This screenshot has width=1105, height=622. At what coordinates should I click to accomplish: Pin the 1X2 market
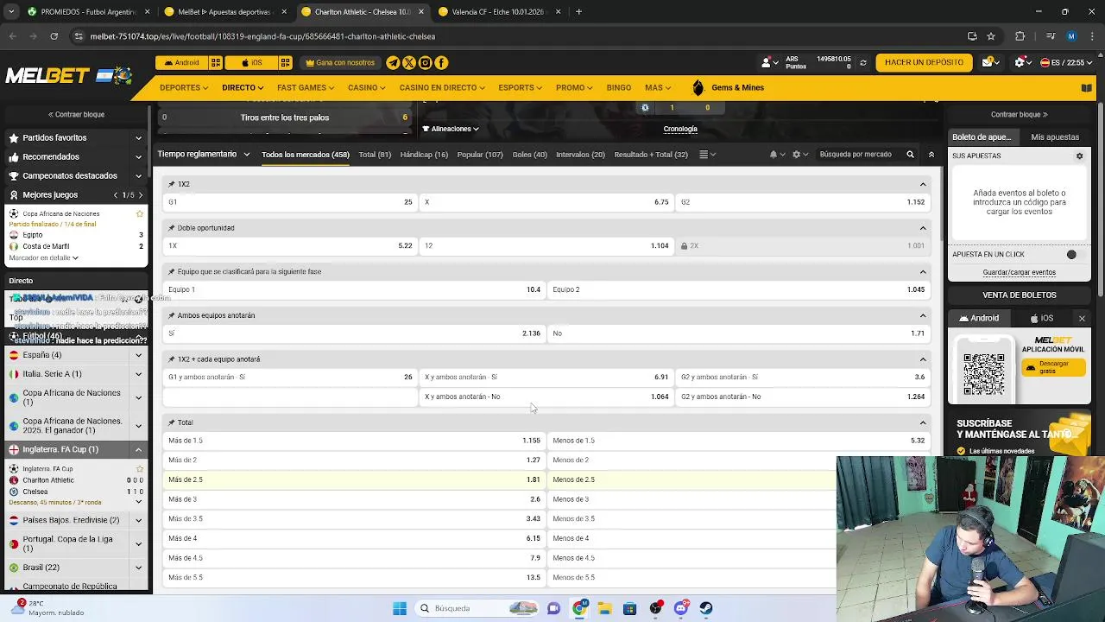point(171,184)
